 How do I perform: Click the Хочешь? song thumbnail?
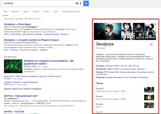[149, 90]
